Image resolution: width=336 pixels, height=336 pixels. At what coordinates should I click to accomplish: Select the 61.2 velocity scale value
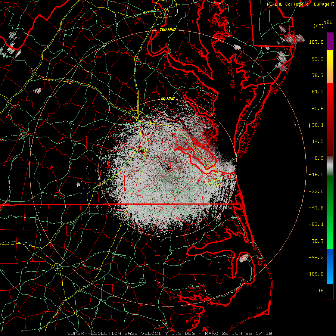click(318, 92)
